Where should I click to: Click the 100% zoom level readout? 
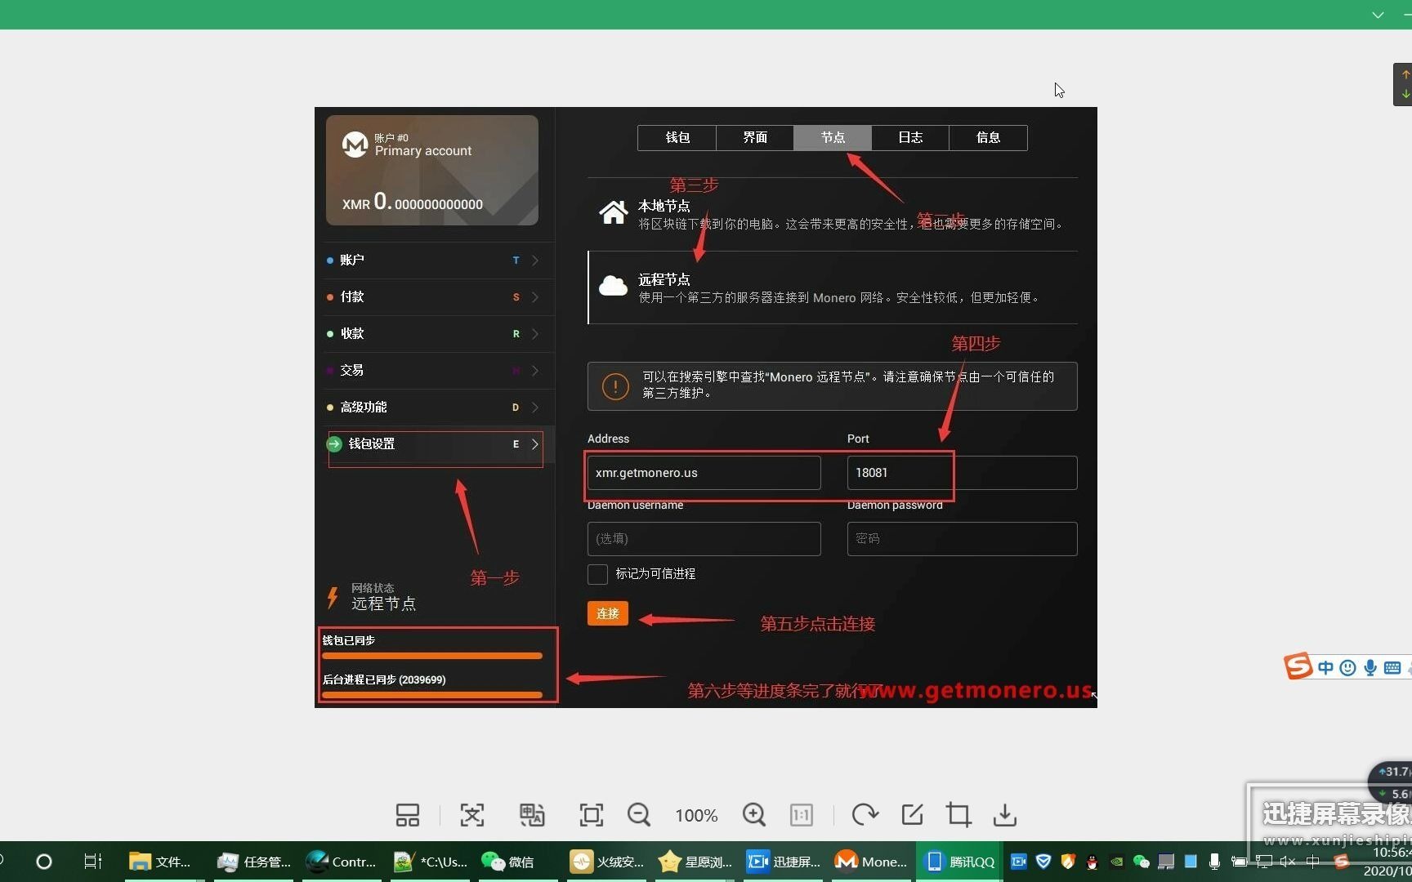(696, 815)
